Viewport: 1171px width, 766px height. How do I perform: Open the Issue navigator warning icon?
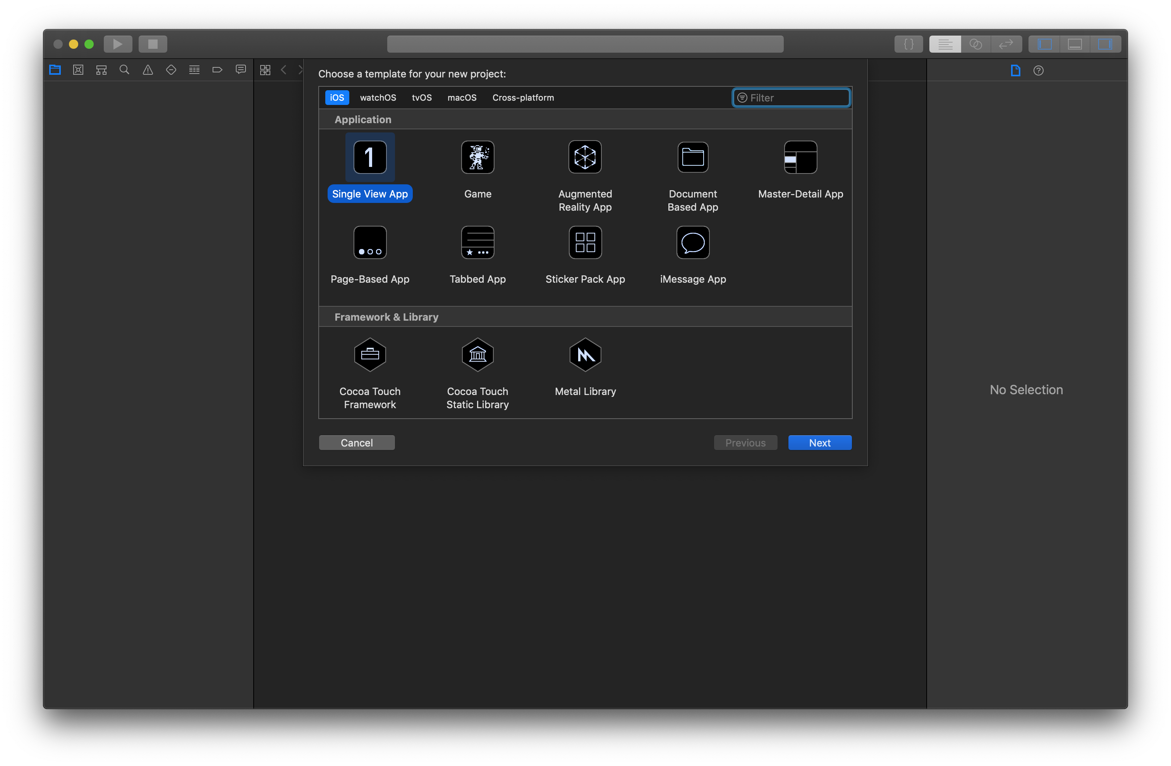coord(148,70)
